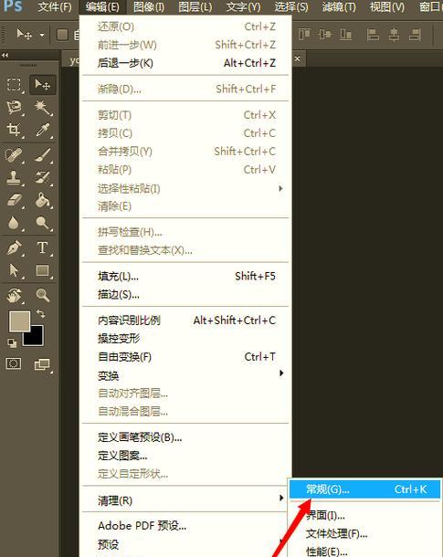This screenshot has height=557, width=443.
Task: Open the 图层(L) menu
Action: (x=195, y=6)
